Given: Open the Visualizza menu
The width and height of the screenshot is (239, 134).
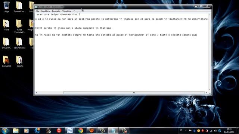Looking at the screenshot, I should [66, 11].
